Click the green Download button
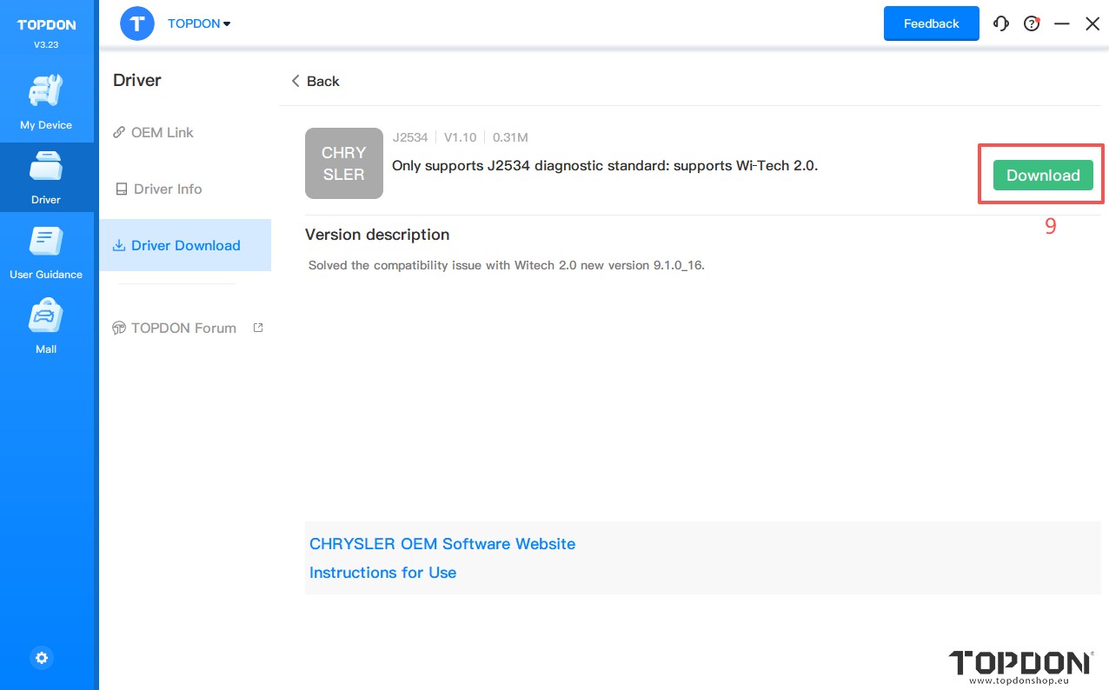 [1042, 175]
